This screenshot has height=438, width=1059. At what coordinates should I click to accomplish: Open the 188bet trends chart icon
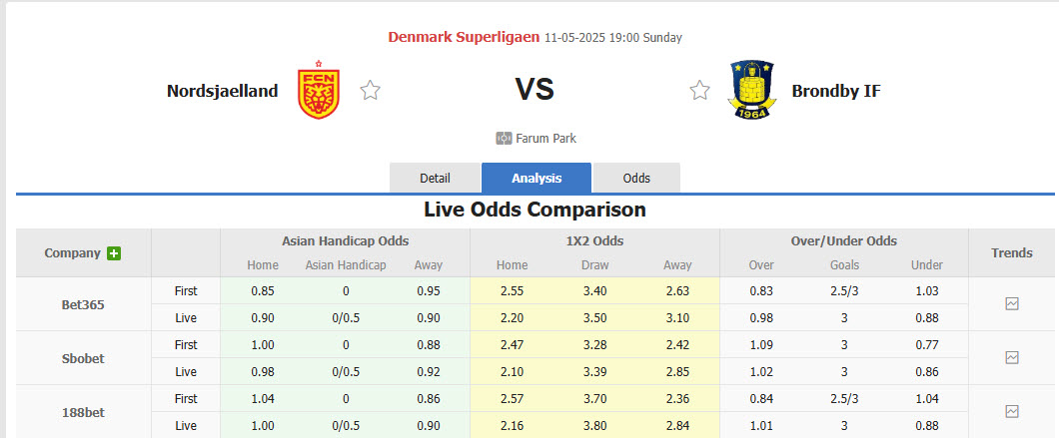click(1012, 411)
